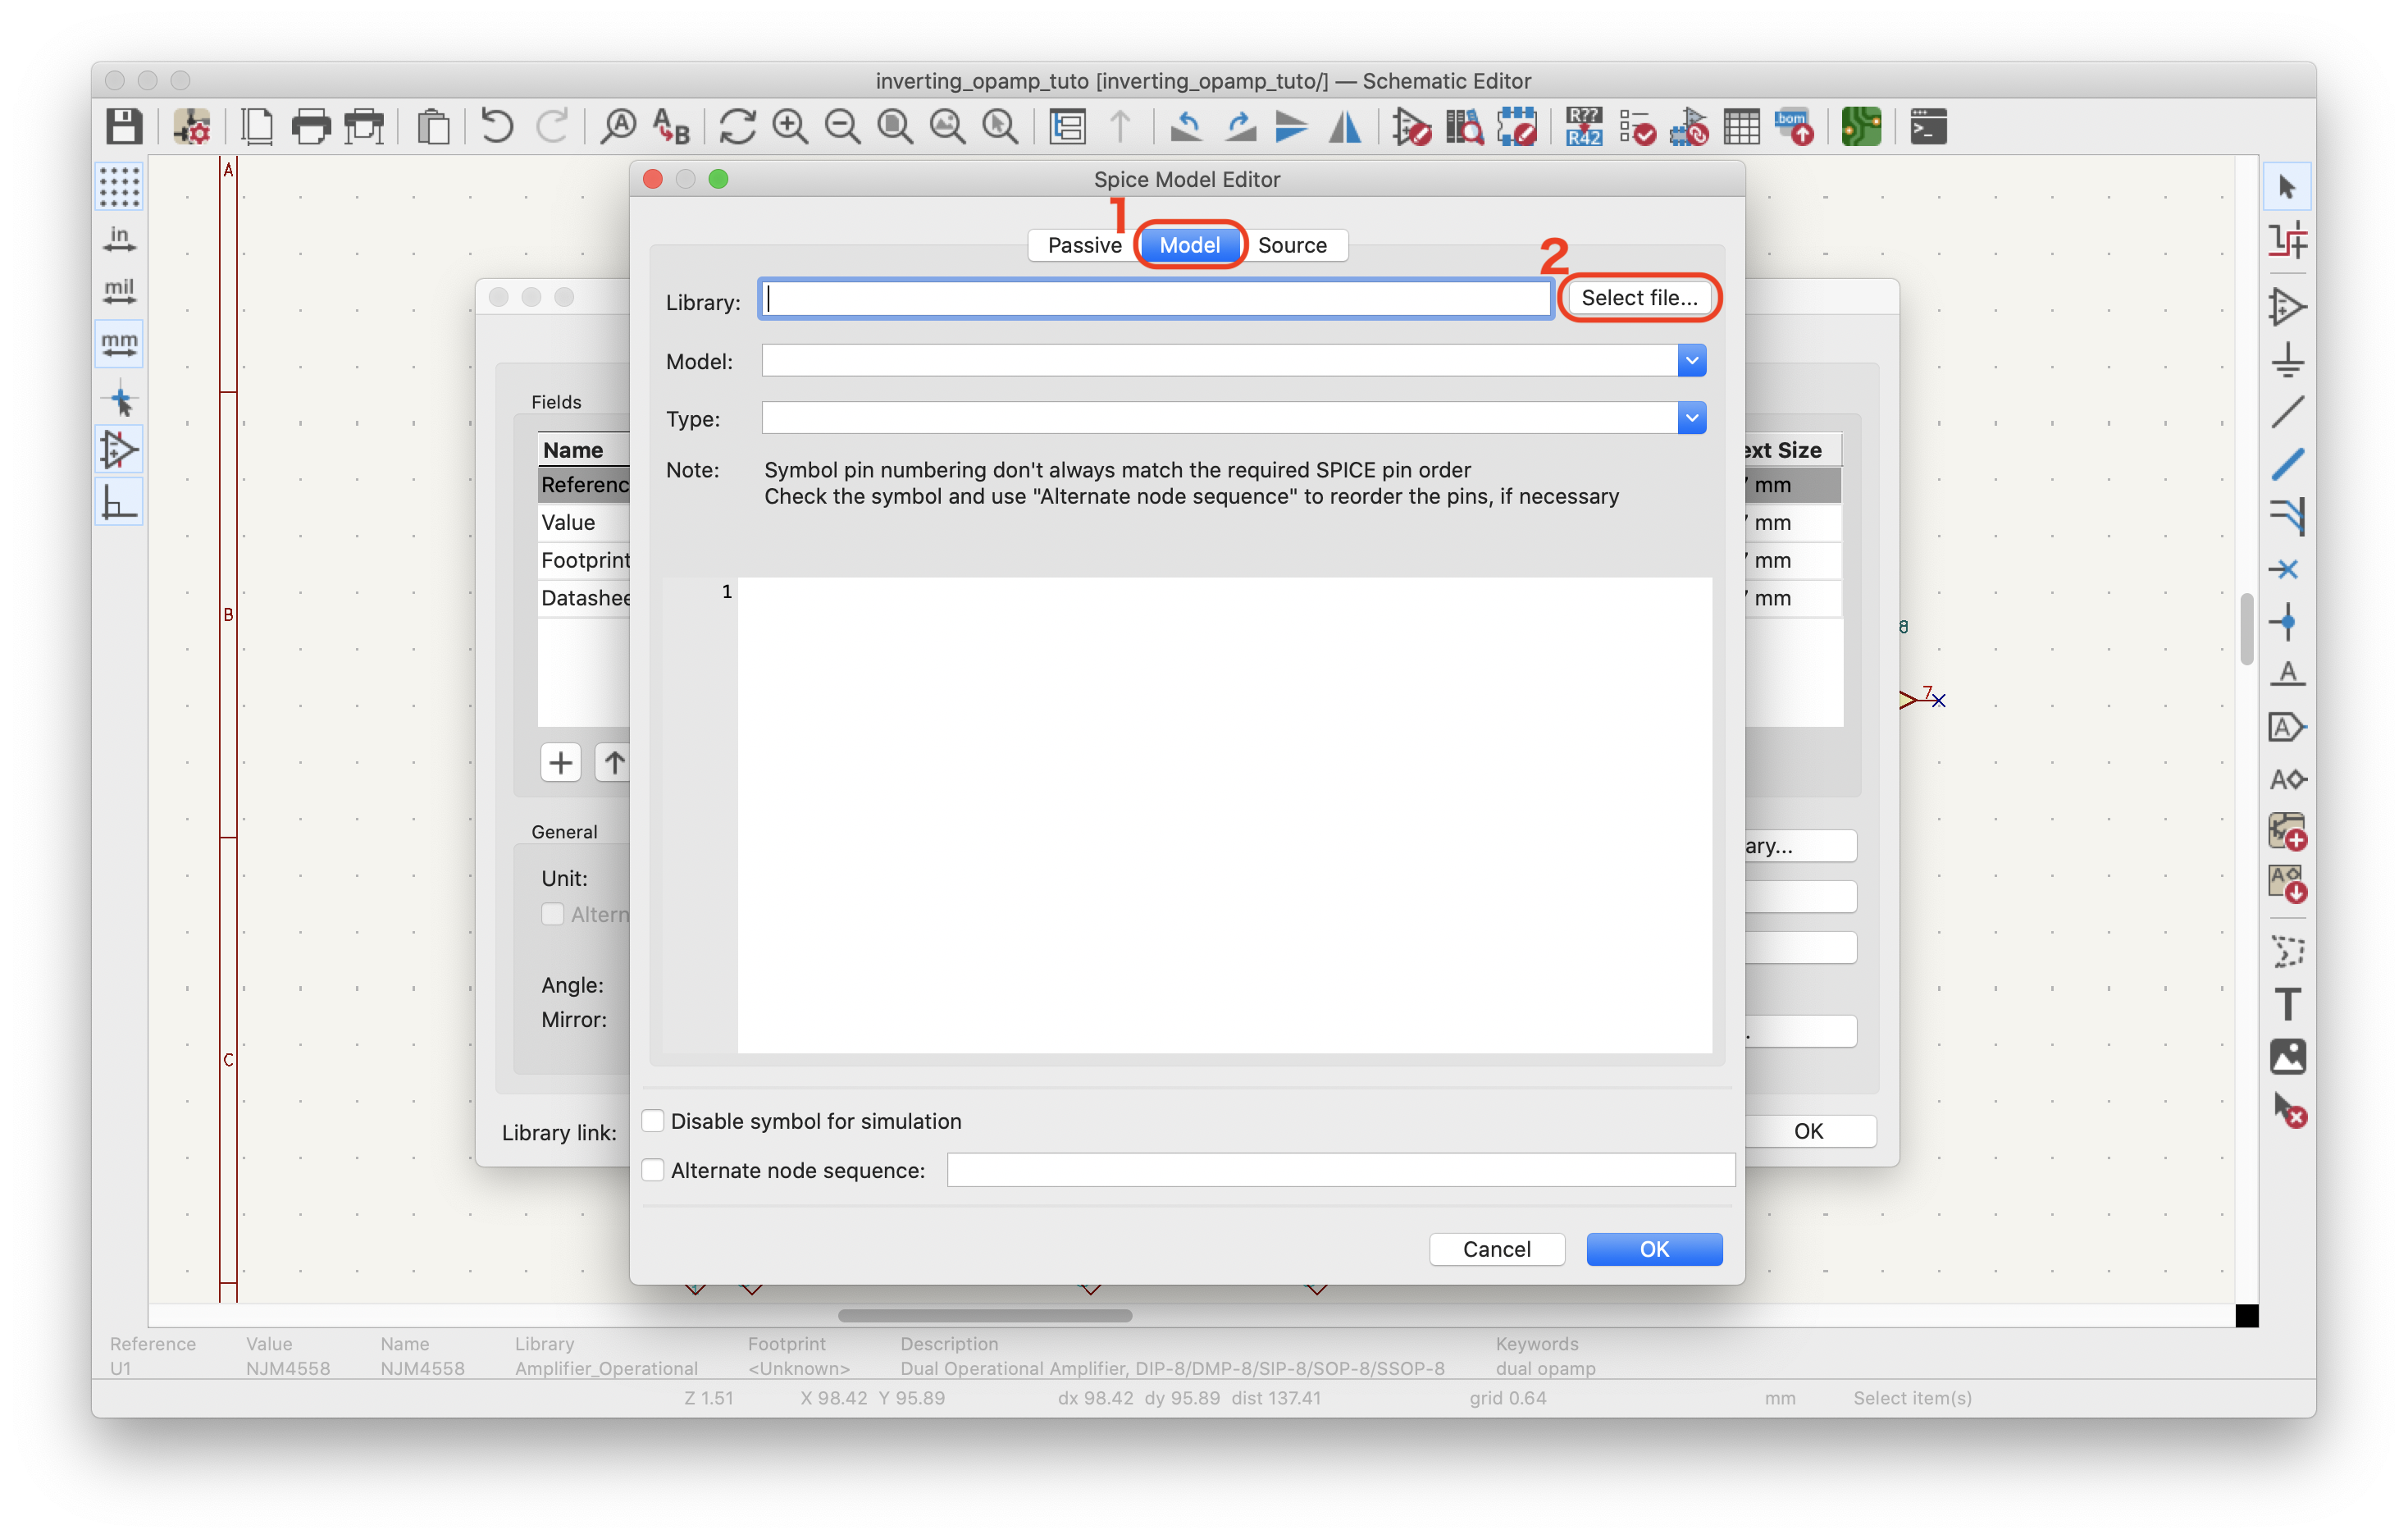The width and height of the screenshot is (2408, 1539).
Task: Click Cancel to close Spice editor
Action: point(1495,1248)
